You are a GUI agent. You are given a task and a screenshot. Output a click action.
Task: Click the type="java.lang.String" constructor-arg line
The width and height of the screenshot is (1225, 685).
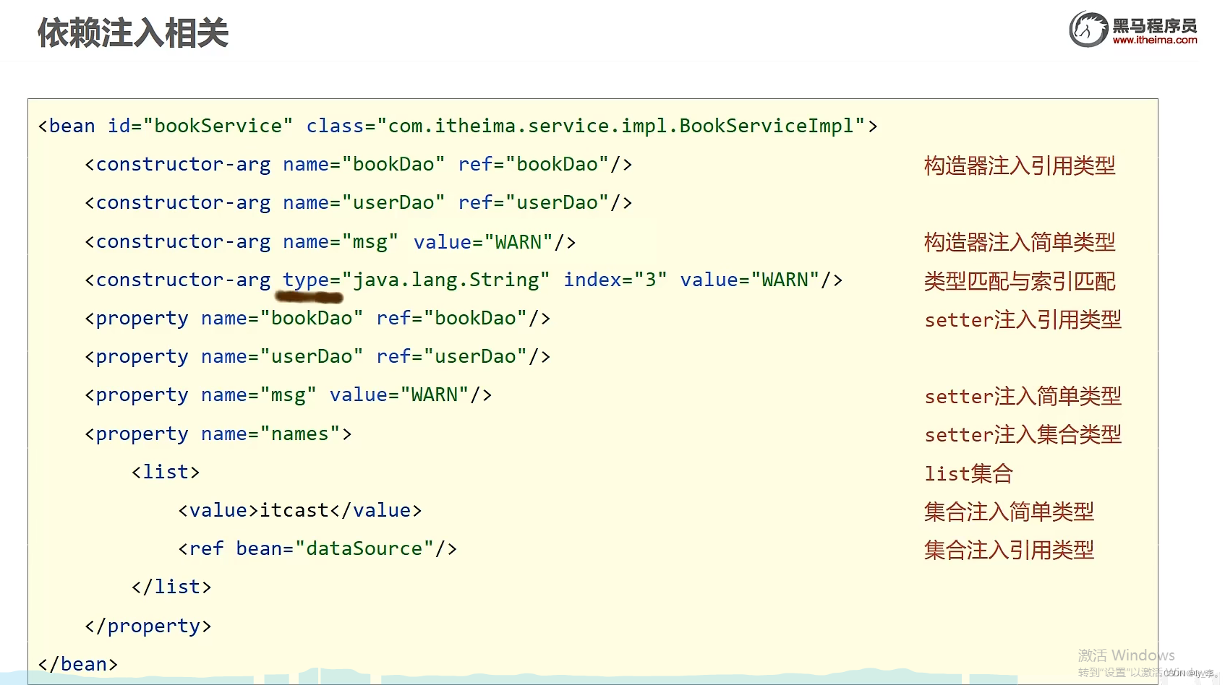[464, 280]
